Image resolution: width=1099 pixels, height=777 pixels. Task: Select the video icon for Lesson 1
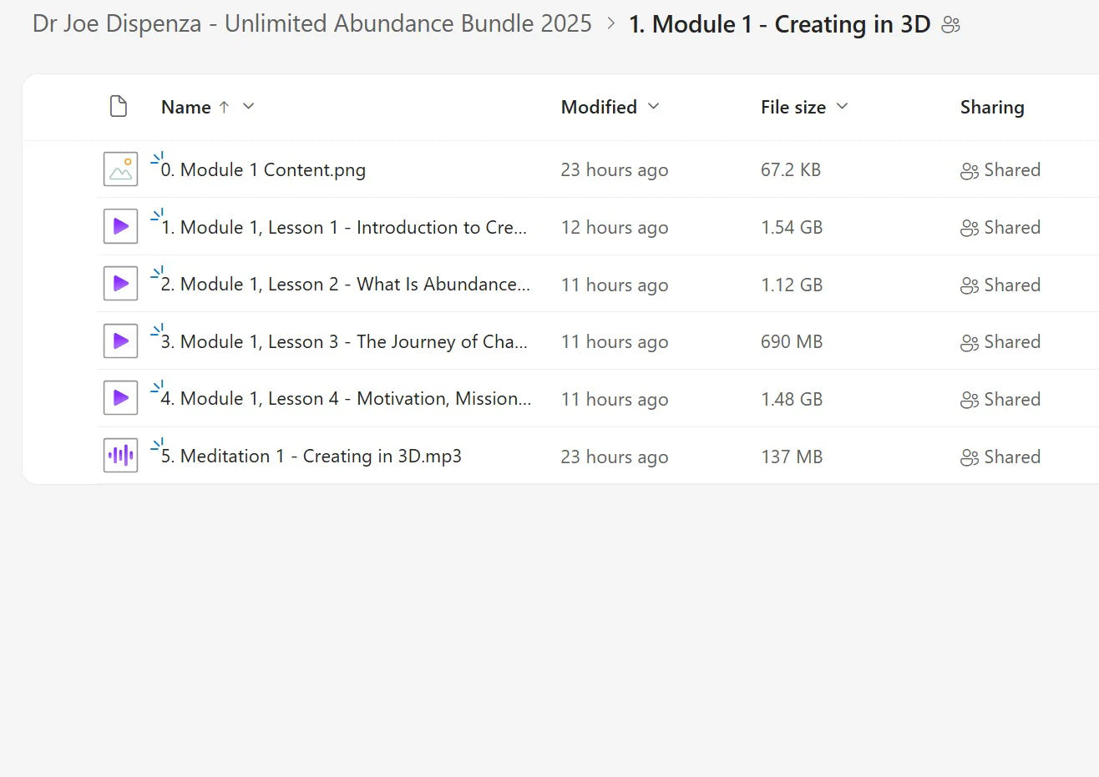click(120, 226)
